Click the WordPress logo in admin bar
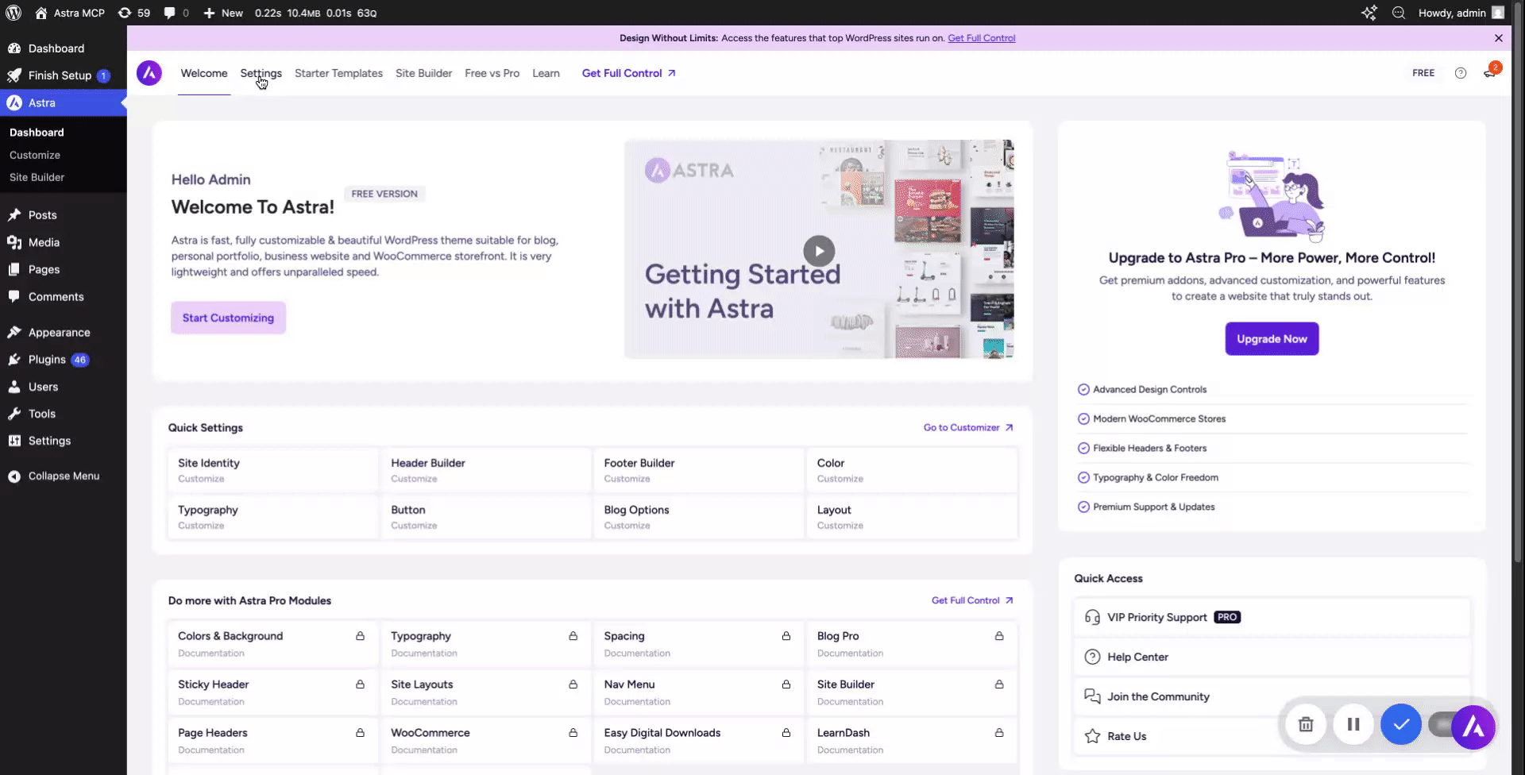This screenshot has height=775, width=1525. (14, 13)
